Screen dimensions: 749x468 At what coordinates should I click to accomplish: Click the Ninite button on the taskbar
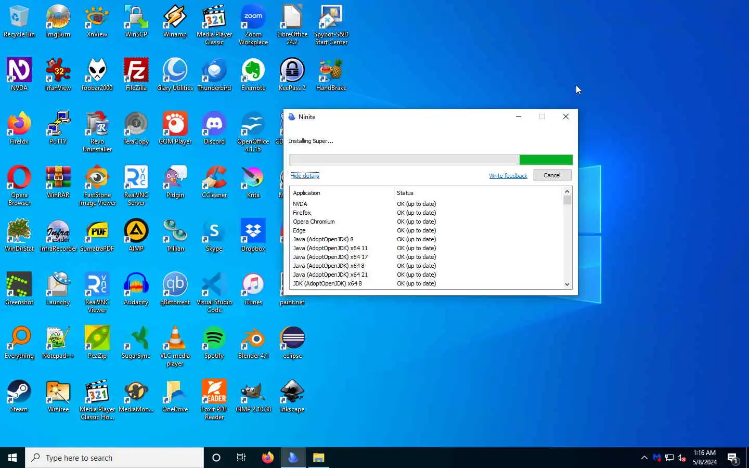coord(293,458)
